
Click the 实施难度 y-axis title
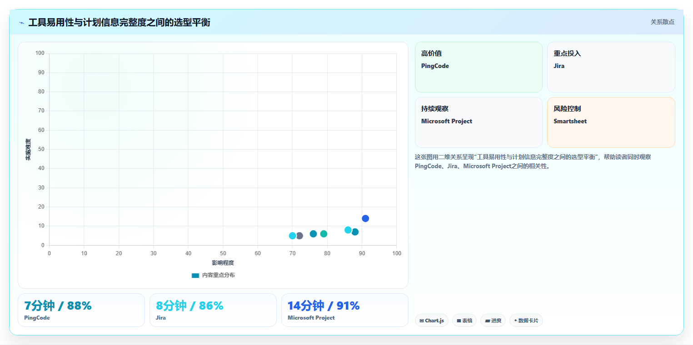click(x=28, y=150)
